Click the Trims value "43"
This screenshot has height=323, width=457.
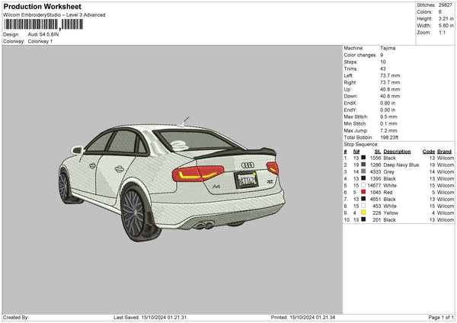pos(382,69)
